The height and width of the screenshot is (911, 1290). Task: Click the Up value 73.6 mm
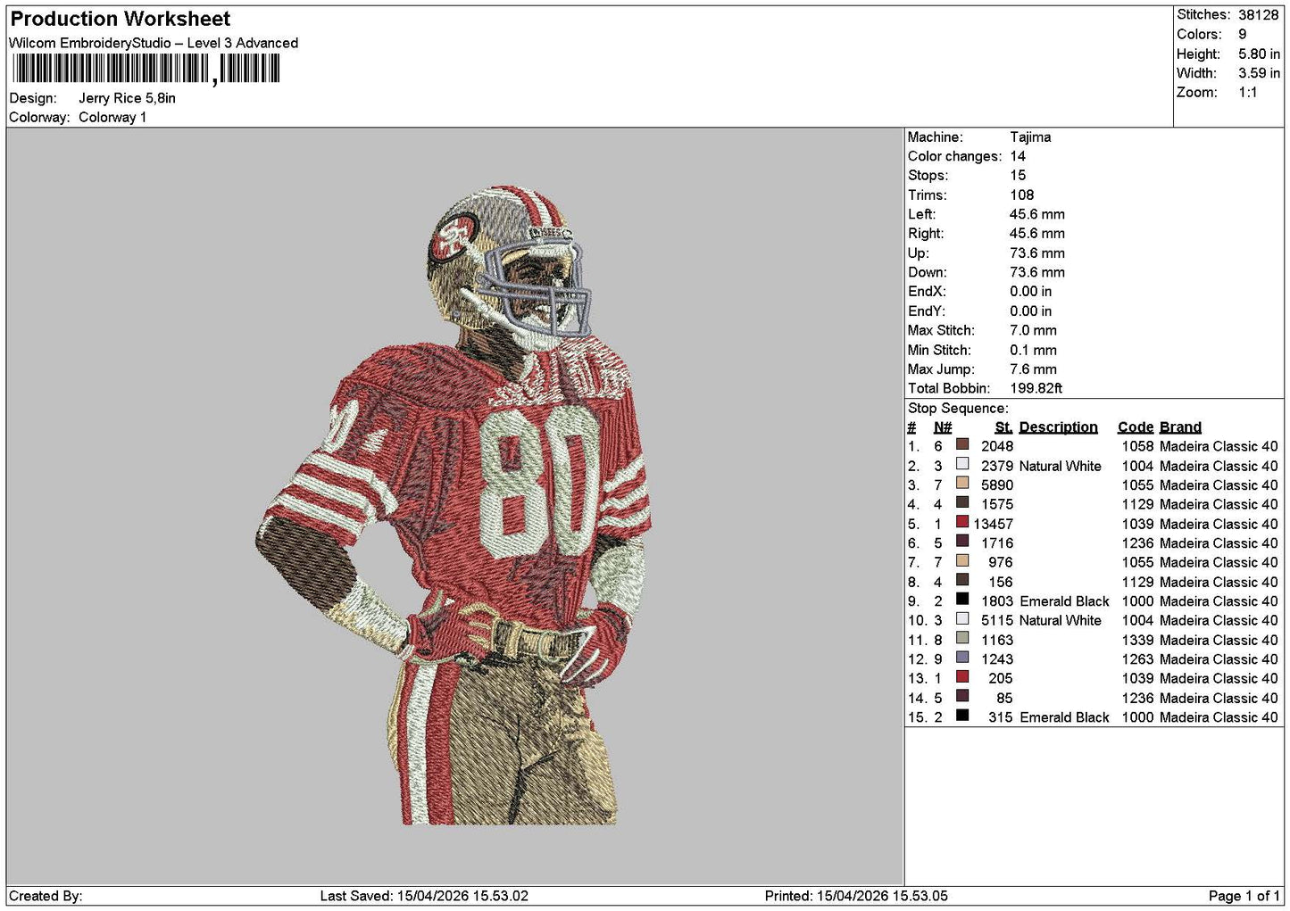pos(1037,253)
